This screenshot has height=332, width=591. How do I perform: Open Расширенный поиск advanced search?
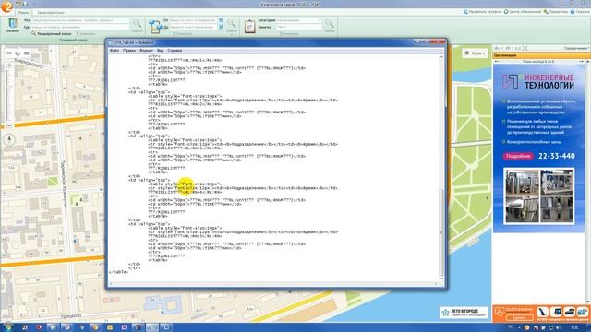(x=52, y=34)
